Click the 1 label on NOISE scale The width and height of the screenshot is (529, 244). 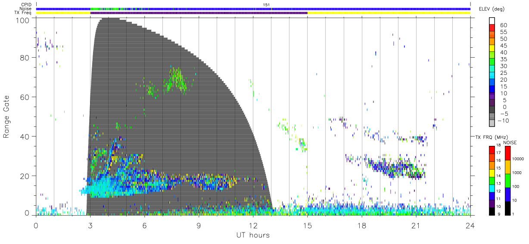click(513, 214)
